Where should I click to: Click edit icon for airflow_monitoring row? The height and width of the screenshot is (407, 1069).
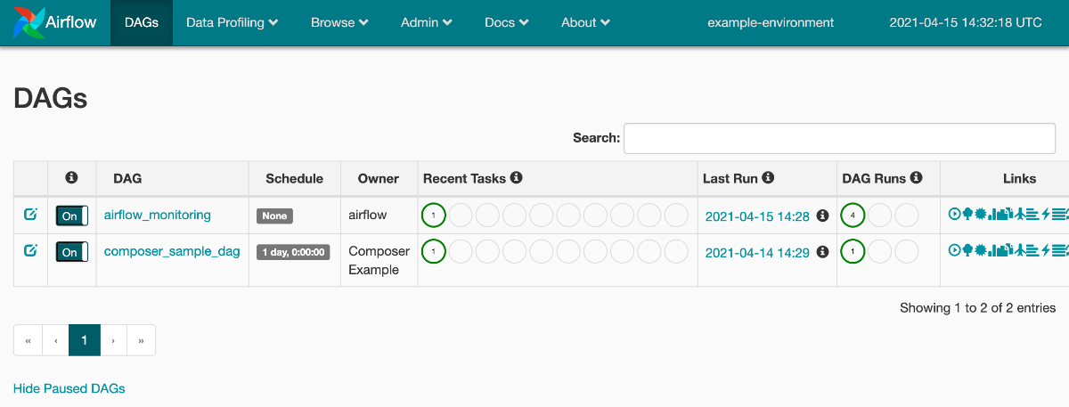[x=30, y=214]
